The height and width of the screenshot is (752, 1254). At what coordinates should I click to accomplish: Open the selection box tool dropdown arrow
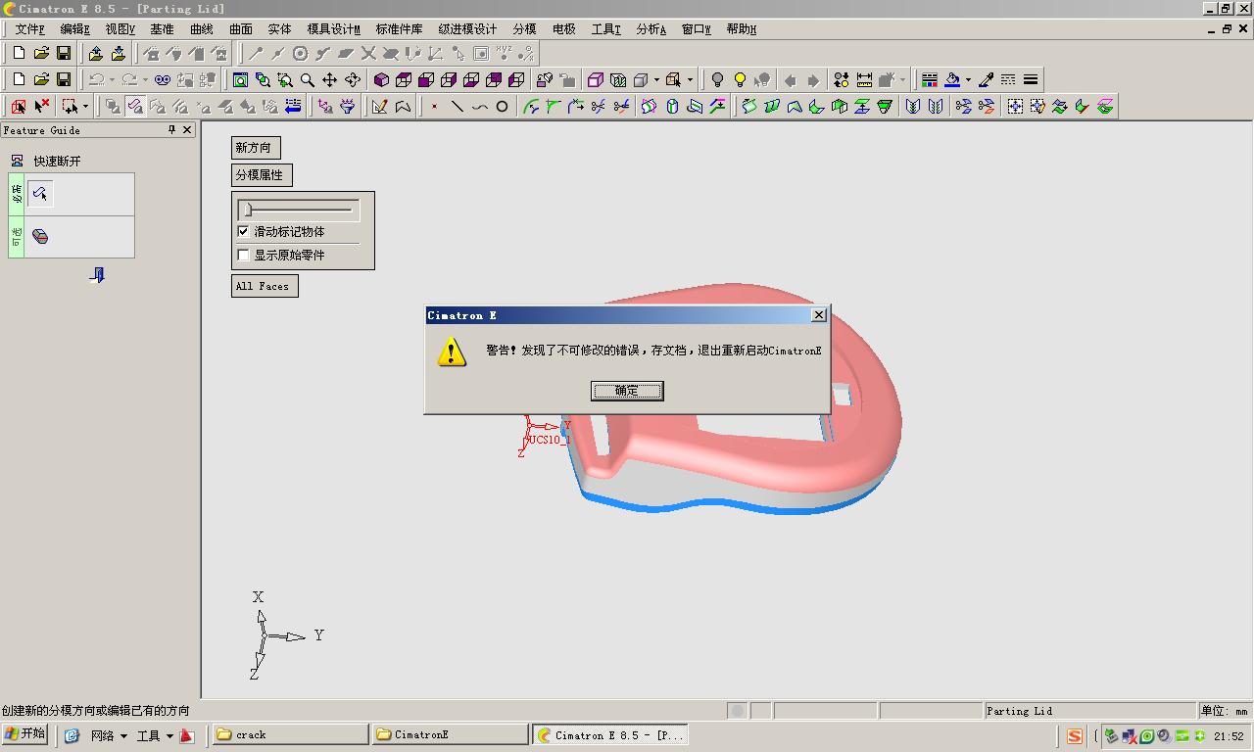click(85, 106)
